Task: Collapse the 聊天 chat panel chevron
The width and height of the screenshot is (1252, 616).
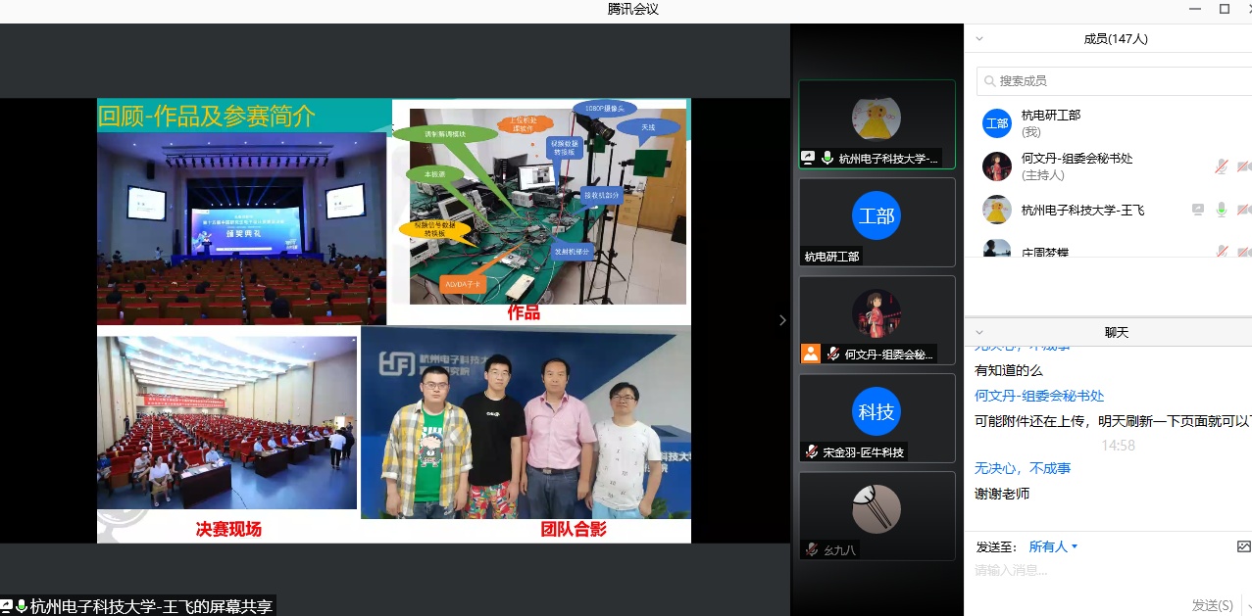Action: [979, 332]
